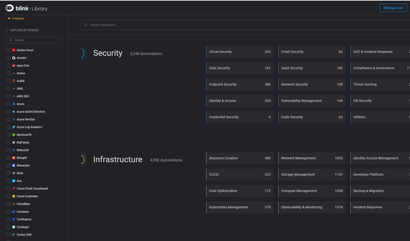Open the Network Management category
This screenshot has width=410, height=241.
click(x=312, y=158)
